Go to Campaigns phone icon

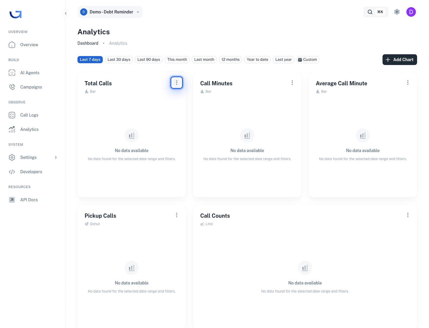tap(12, 87)
